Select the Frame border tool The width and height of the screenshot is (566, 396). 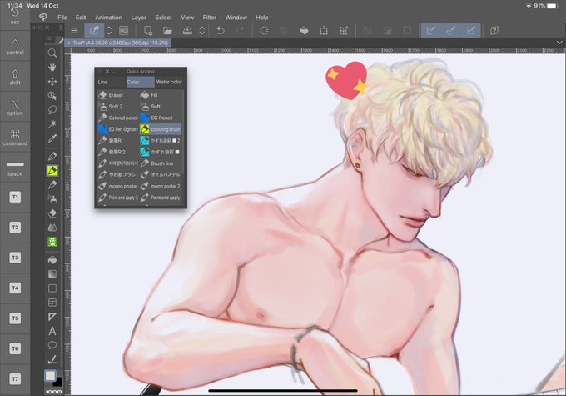[52, 303]
